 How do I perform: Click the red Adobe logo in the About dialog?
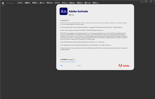tap(124, 66)
